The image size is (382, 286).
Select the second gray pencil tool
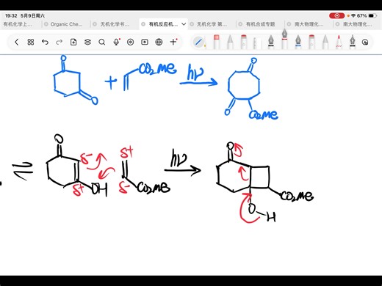325,42
